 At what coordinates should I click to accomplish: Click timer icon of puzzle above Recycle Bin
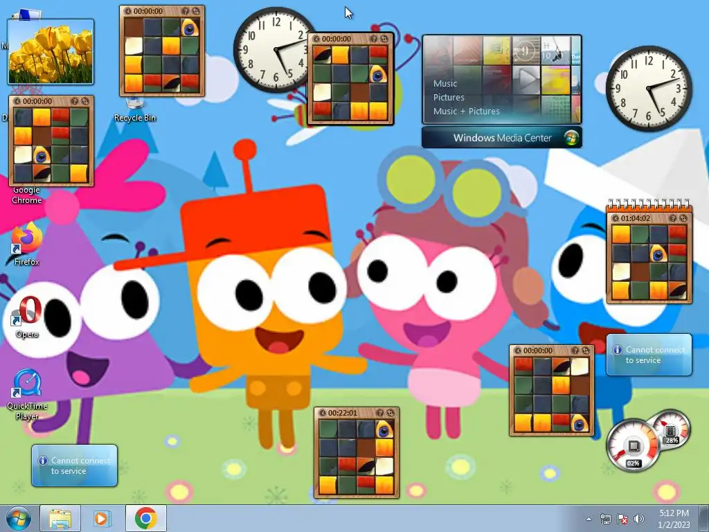[x=128, y=11]
